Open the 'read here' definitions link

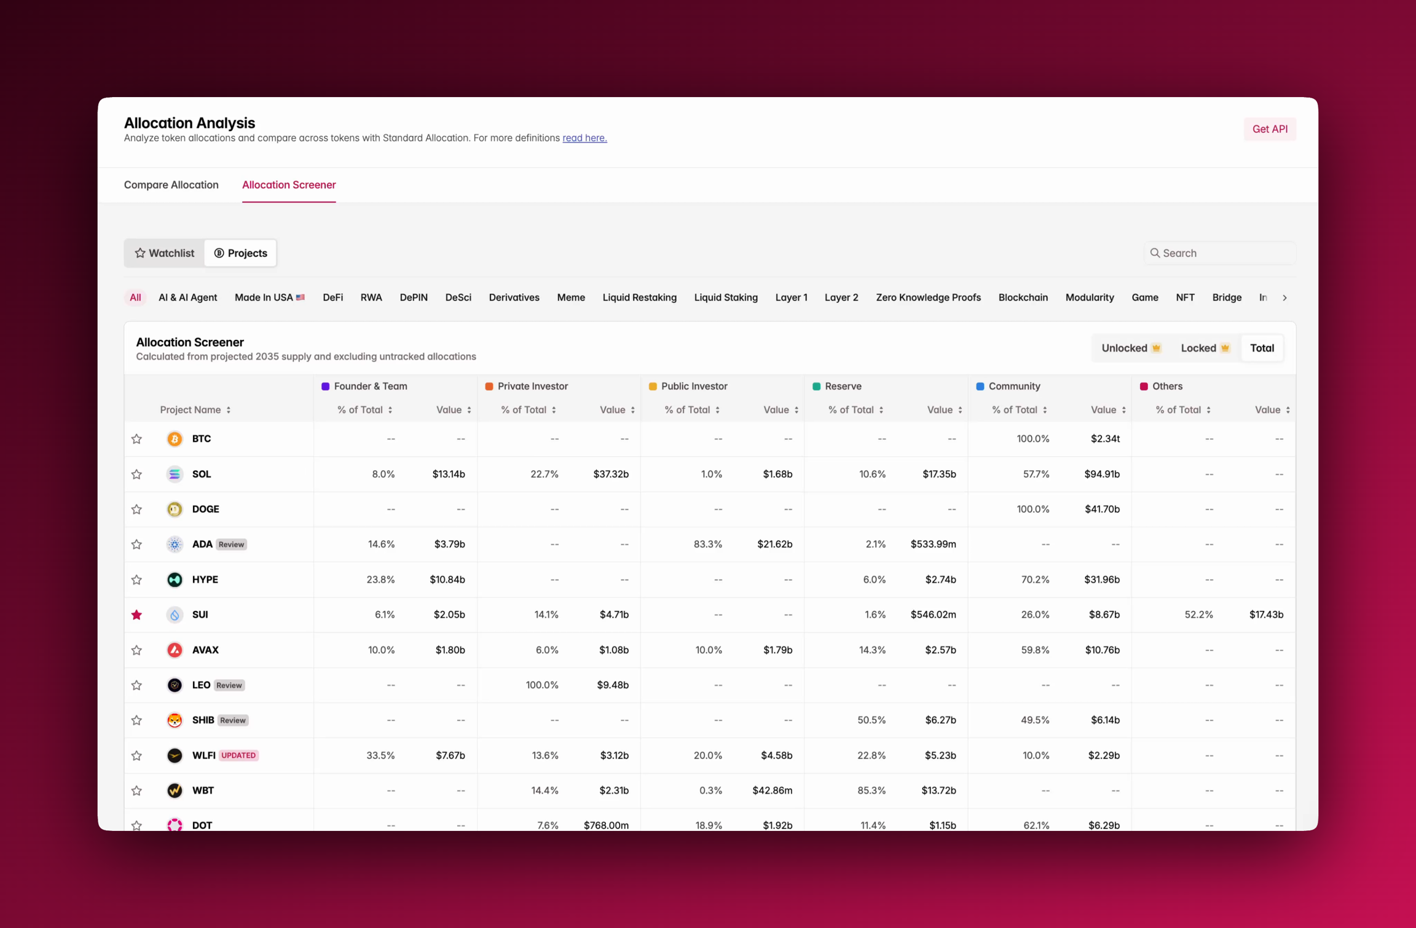pyautogui.click(x=584, y=138)
